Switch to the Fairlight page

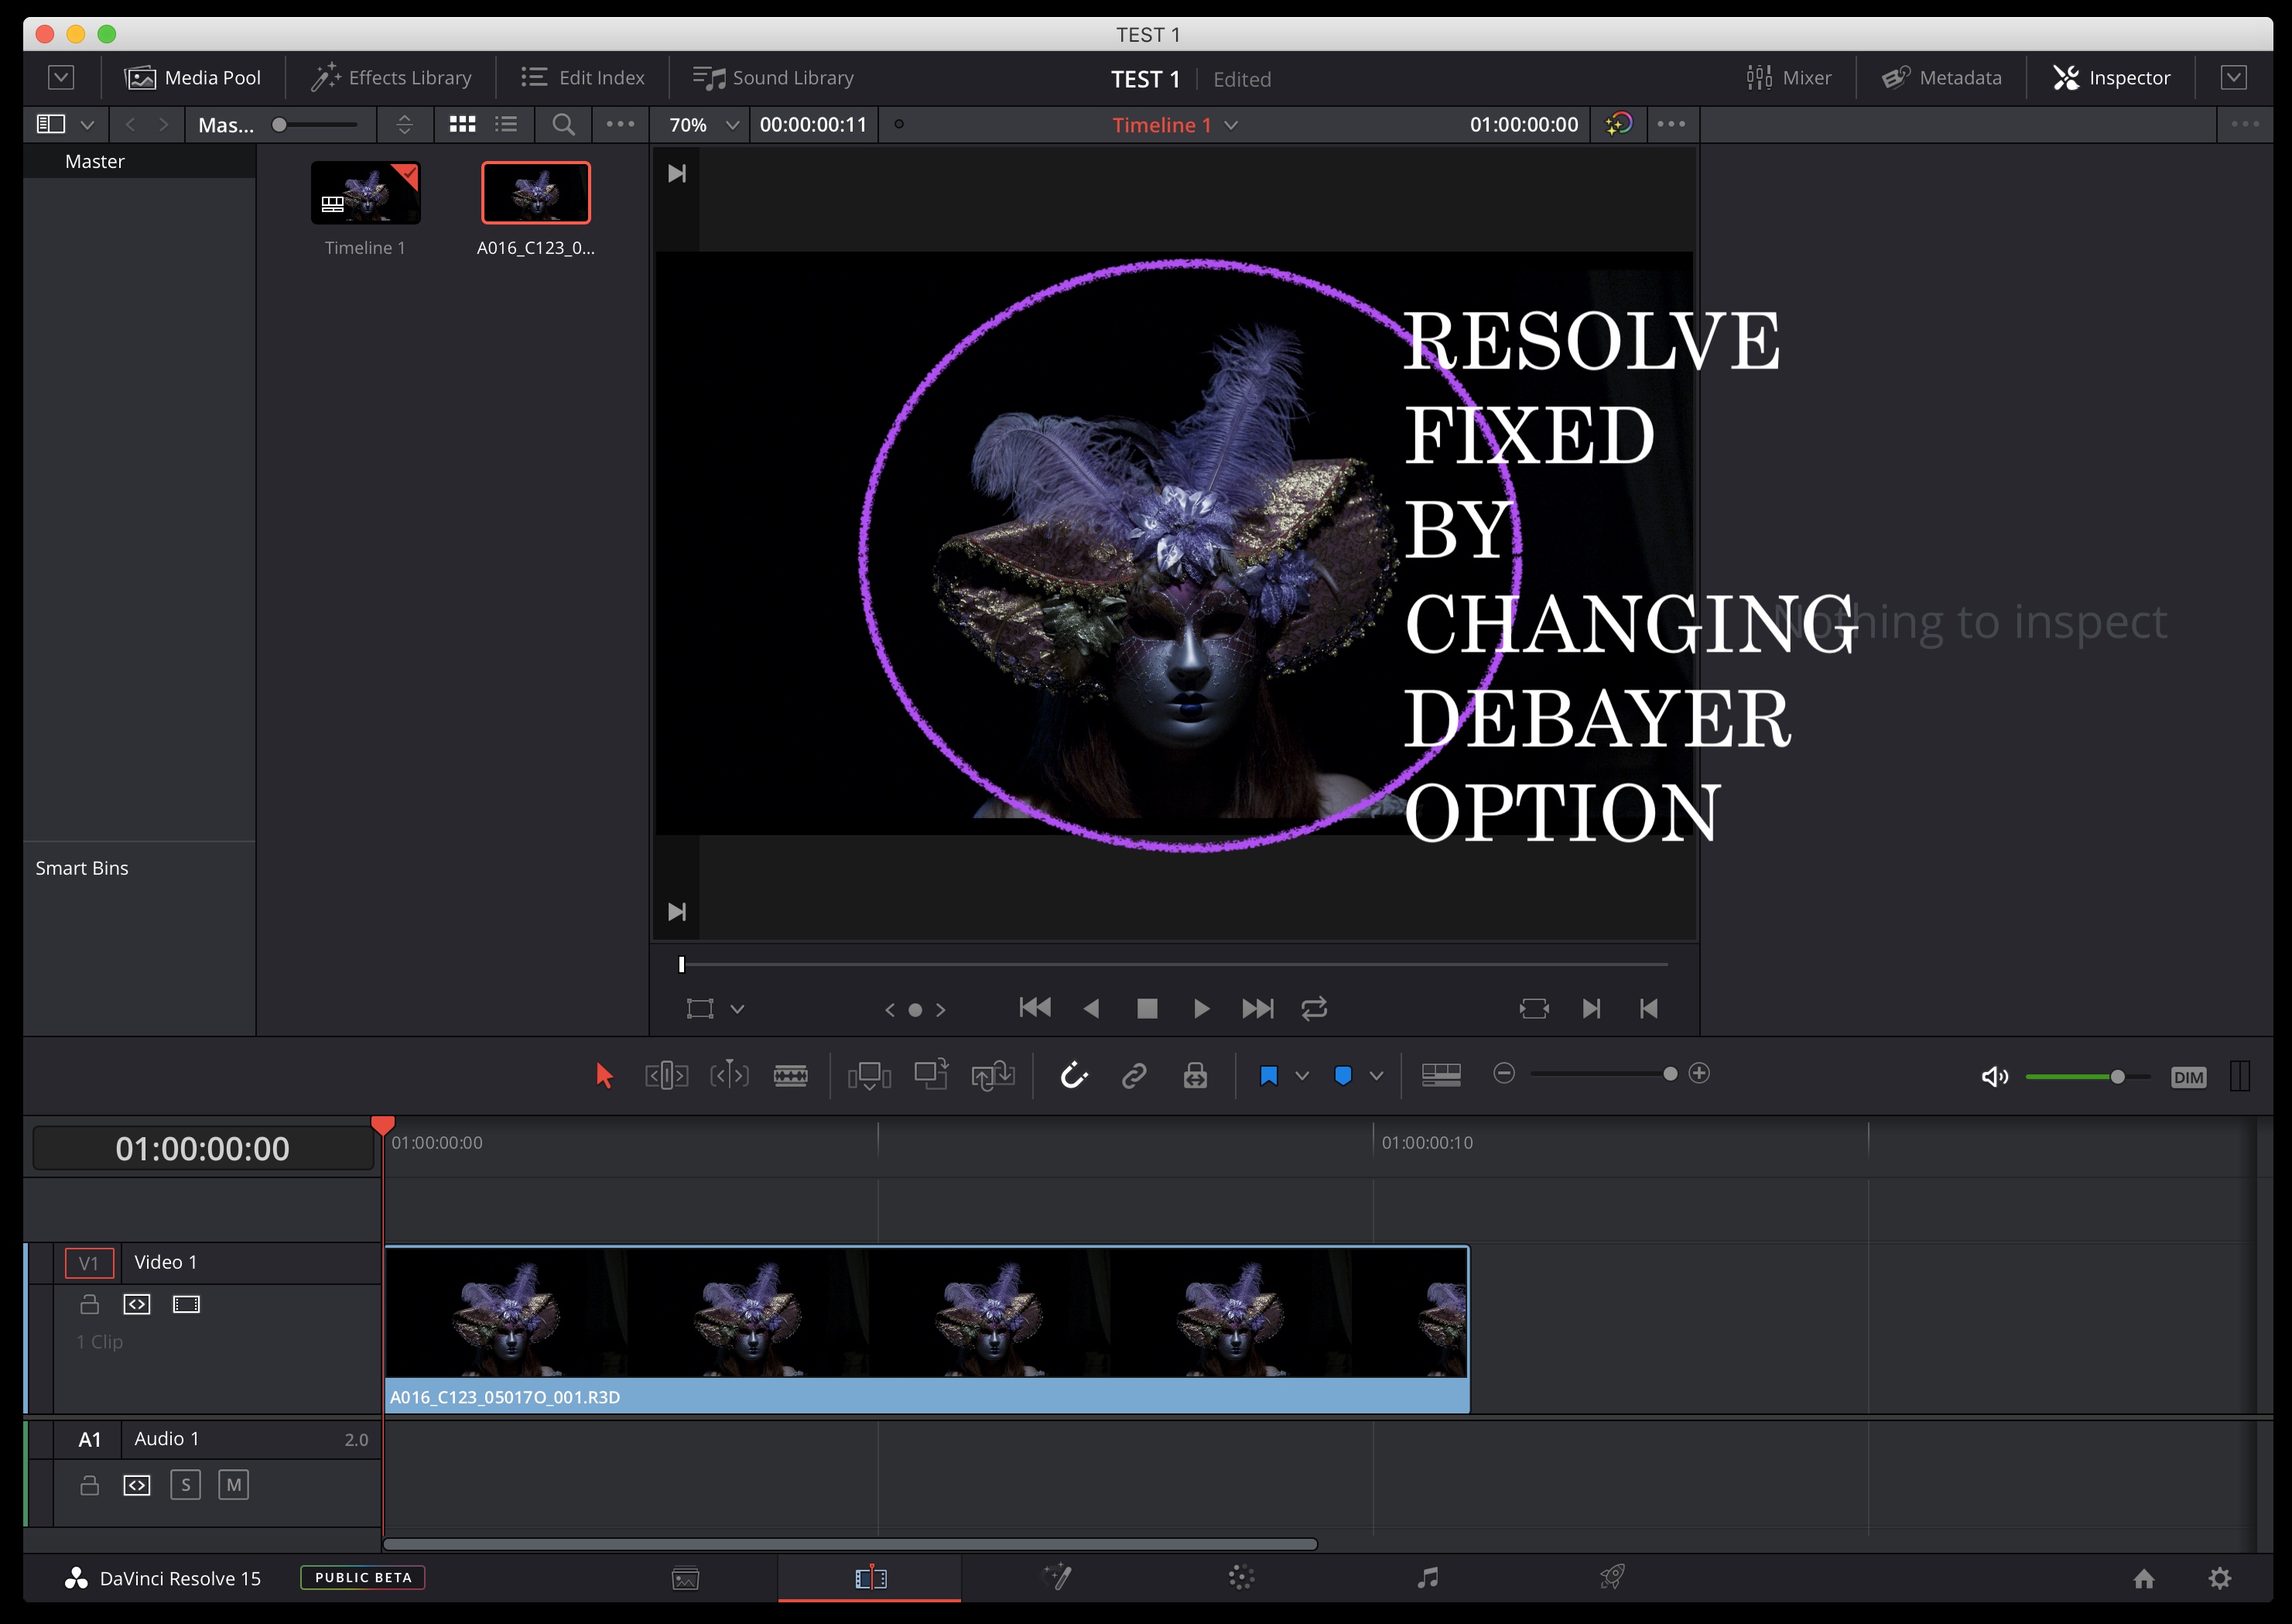pyautogui.click(x=1428, y=1577)
